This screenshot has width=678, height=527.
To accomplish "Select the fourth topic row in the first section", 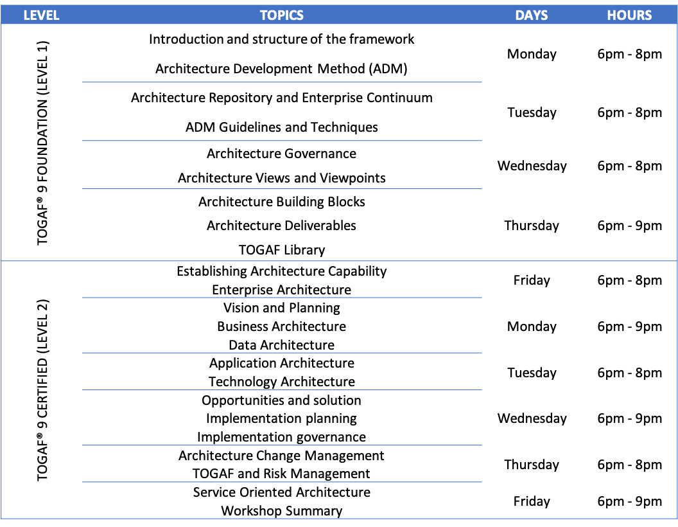I will (x=282, y=224).
